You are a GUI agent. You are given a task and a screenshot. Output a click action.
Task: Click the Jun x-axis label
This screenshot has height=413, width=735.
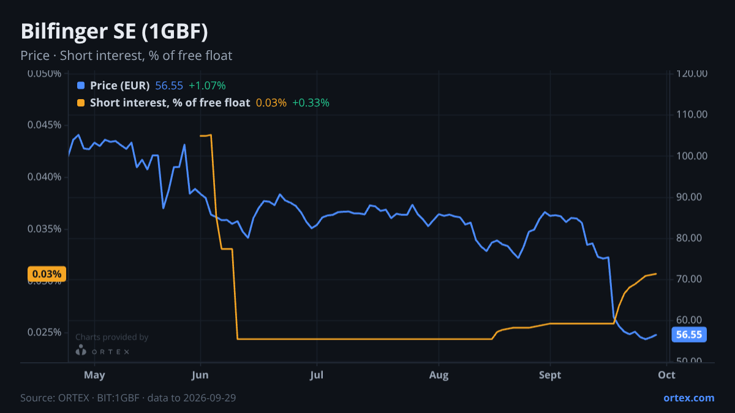[200, 374]
